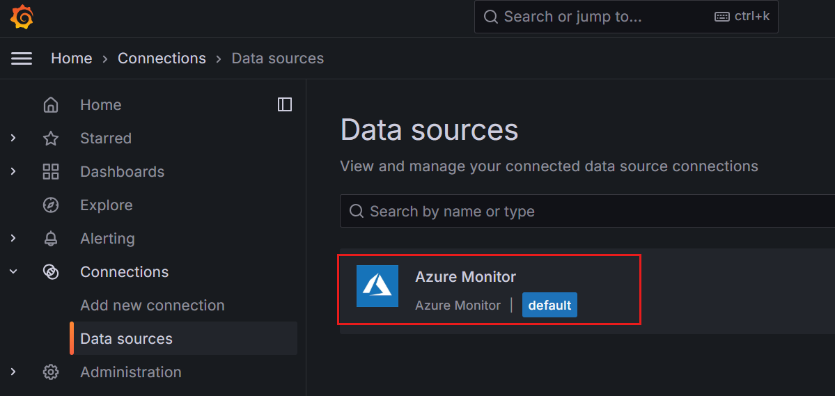Click the magnifier icon in top search bar
The width and height of the screenshot is (835, 396).
[490, 17]
